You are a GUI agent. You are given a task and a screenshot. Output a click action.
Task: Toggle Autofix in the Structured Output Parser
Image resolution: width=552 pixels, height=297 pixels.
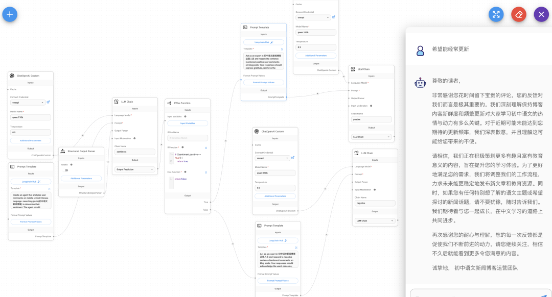[x=65, y=170]
